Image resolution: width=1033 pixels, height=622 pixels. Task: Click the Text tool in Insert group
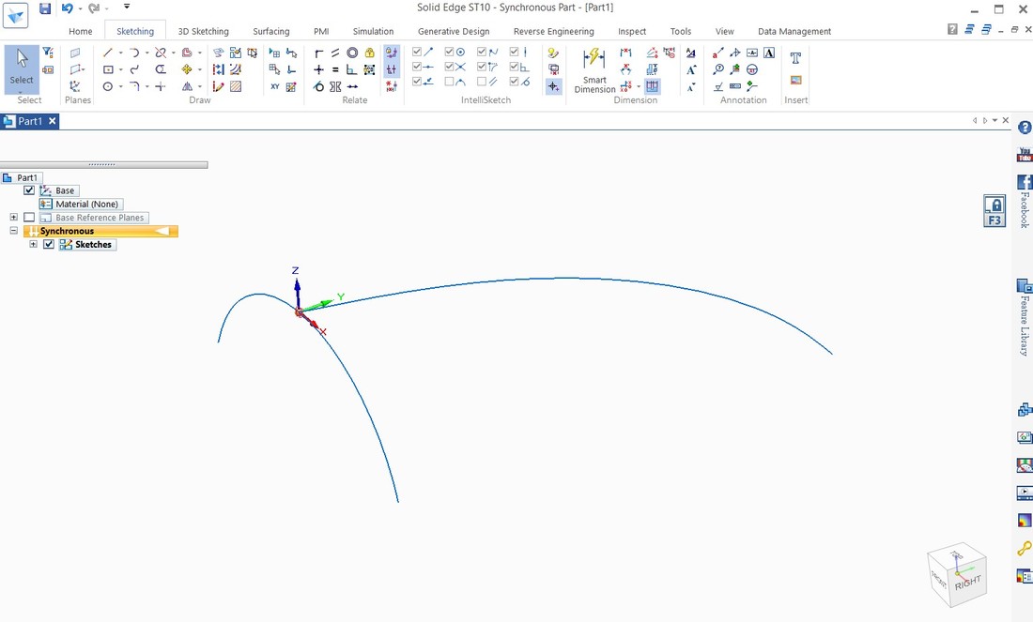pyautogui.click(x=795, y=58)
